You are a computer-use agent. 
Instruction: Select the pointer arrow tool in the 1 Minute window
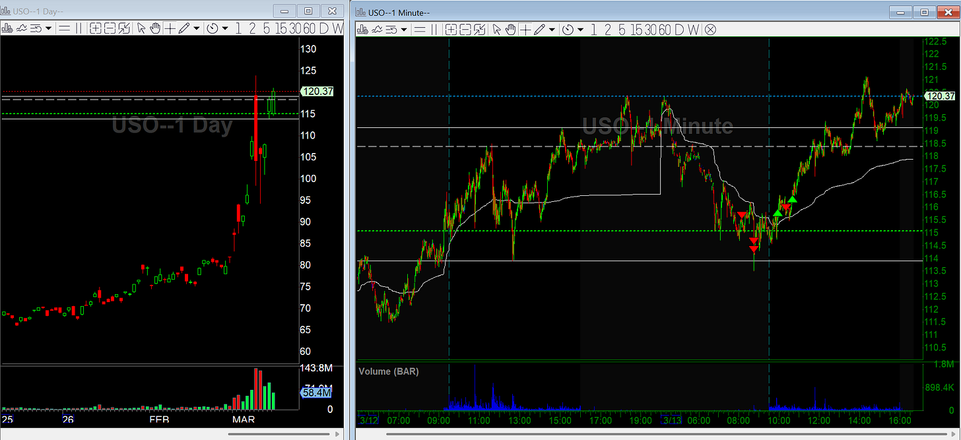497,28
